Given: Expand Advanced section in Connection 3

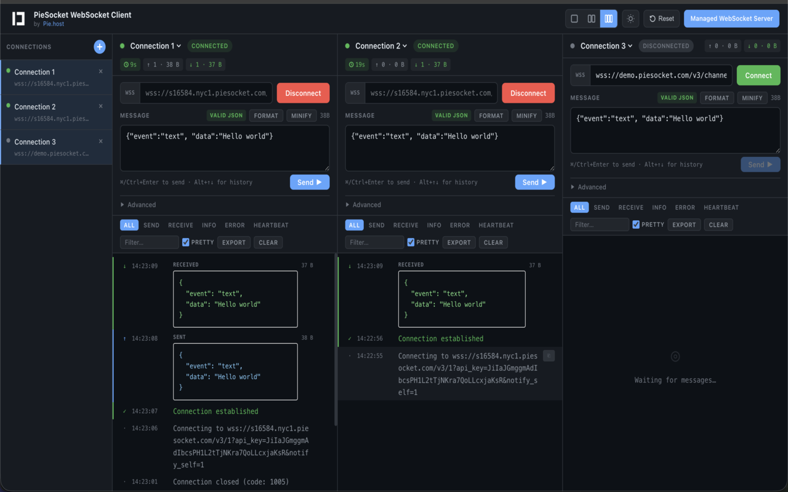Looking at the screenshot, I should pyautogui.click(x=589, y=187).
